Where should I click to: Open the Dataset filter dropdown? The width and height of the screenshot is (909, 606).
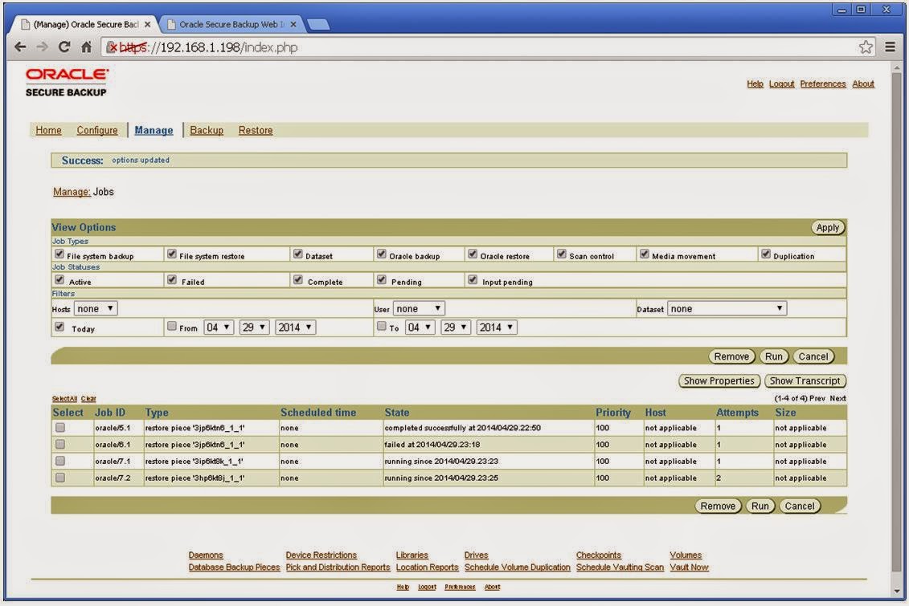coord(727,308)
